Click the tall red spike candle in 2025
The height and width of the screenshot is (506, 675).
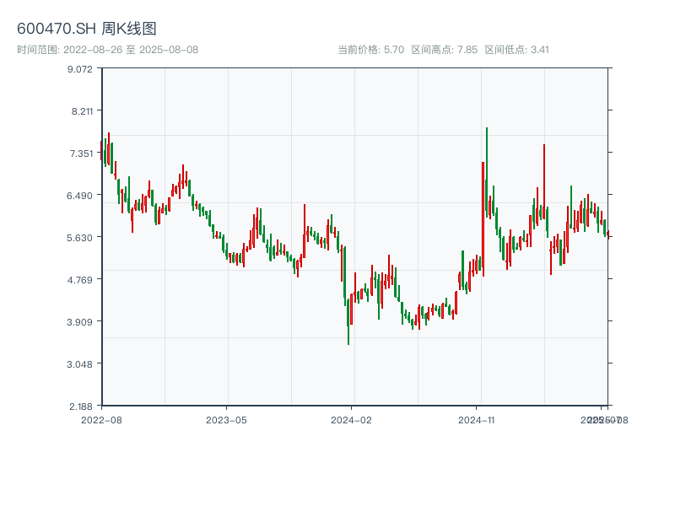(x=544, y=181)
